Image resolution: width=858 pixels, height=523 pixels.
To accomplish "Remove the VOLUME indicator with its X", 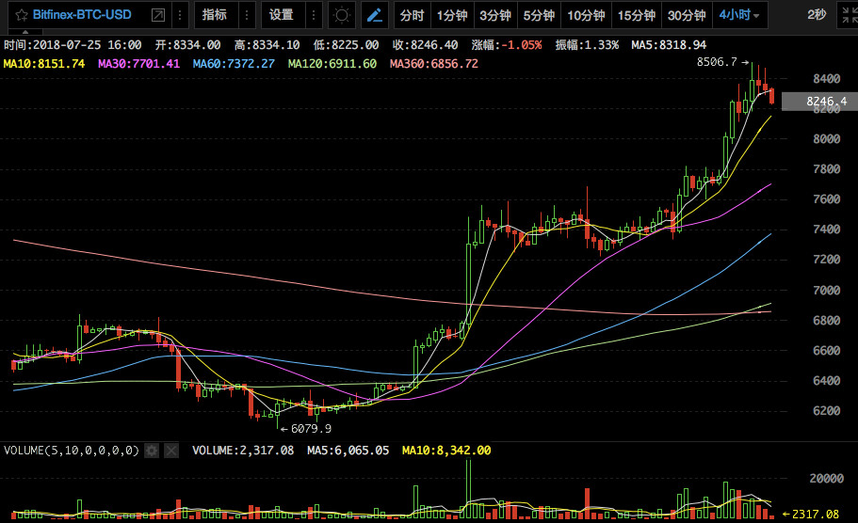I will (x=171, y=451).
